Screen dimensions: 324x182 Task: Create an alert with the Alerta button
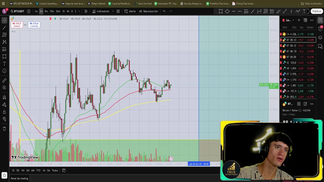tap(130, 11)
